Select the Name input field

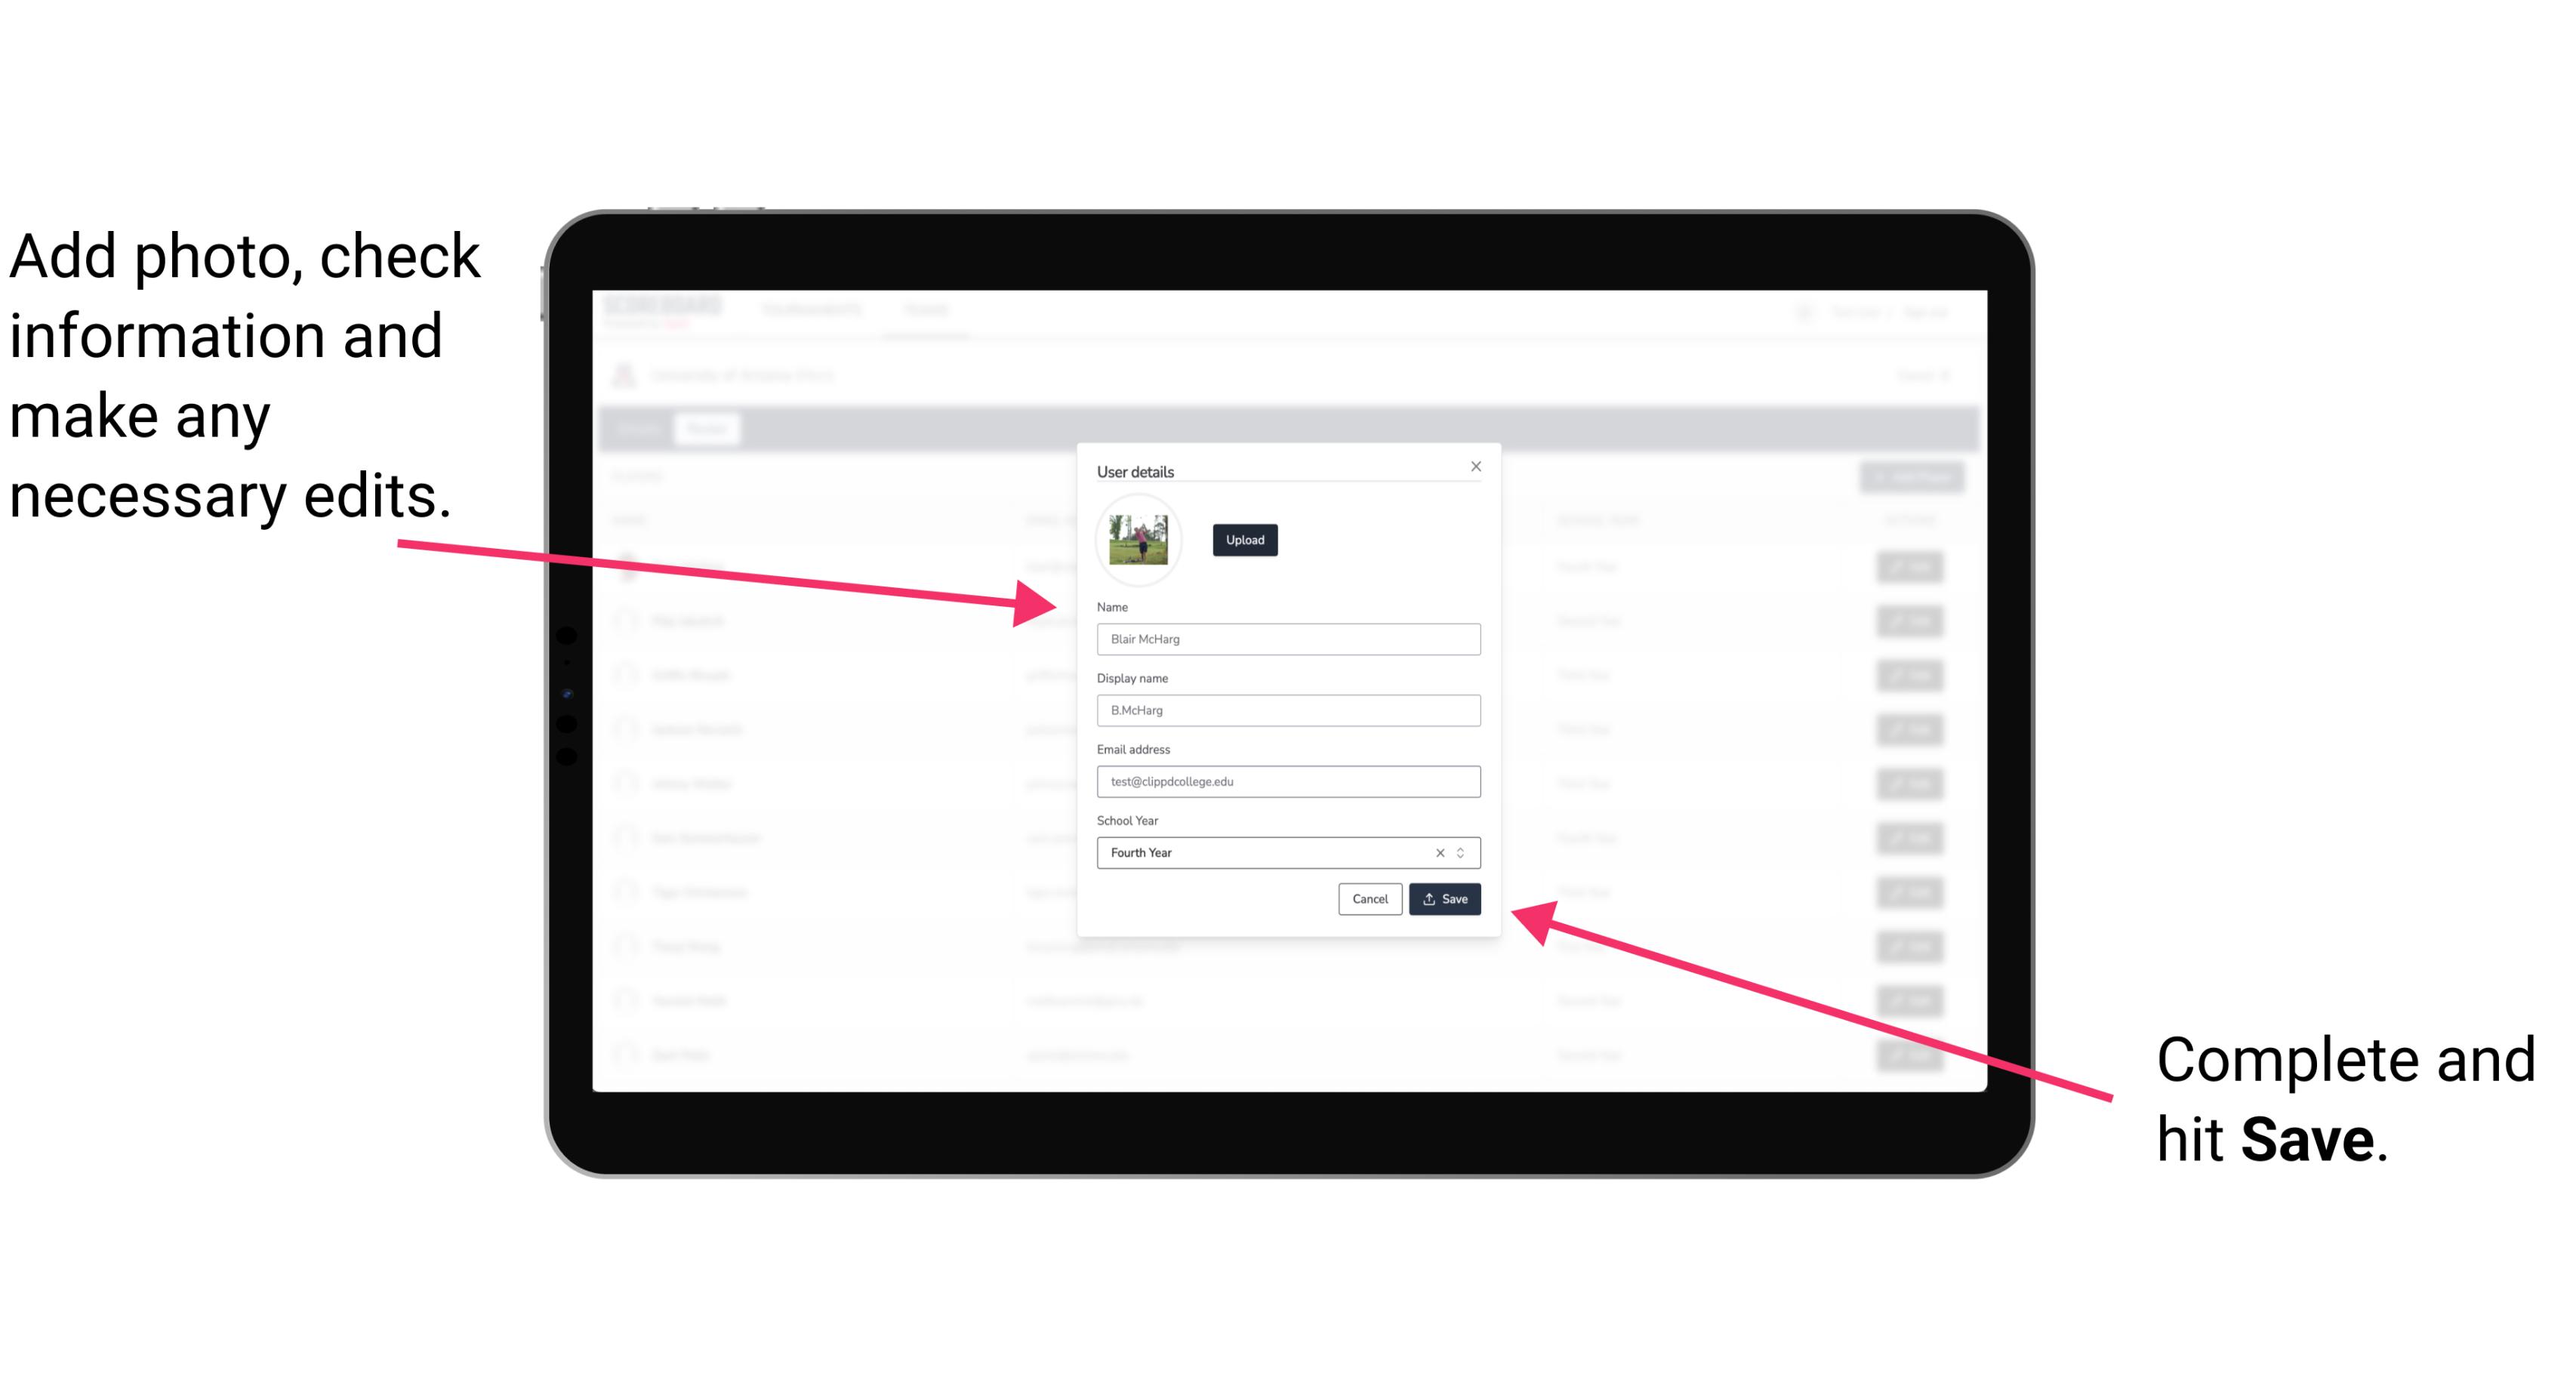[x=1287, y=639]
